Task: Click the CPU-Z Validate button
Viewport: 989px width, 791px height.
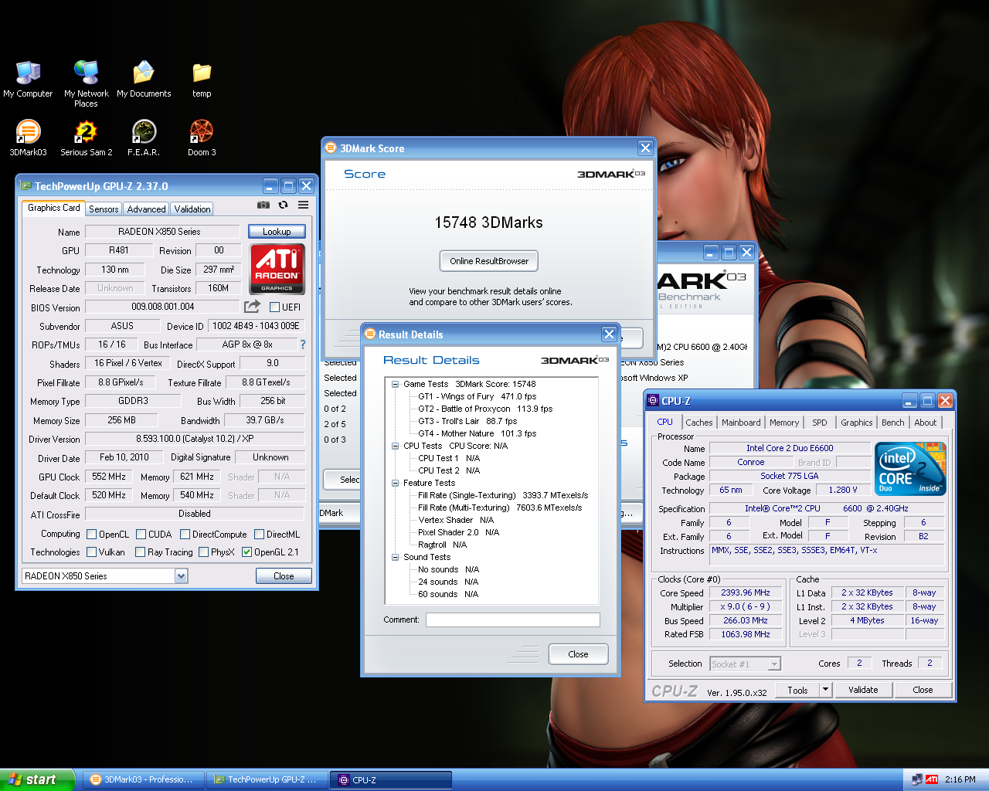Action: point(863,690)
